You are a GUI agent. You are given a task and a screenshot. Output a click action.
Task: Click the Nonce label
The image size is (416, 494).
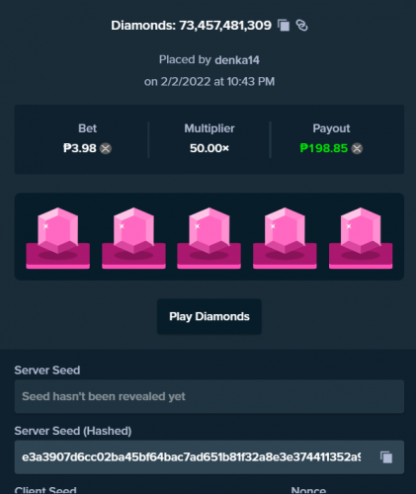[x=308, y=490]
